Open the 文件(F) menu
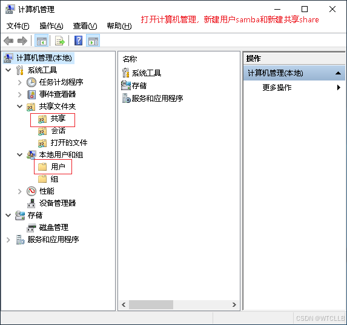The width and height of the screenshot is (347, 325). click(x=18, y=26)
